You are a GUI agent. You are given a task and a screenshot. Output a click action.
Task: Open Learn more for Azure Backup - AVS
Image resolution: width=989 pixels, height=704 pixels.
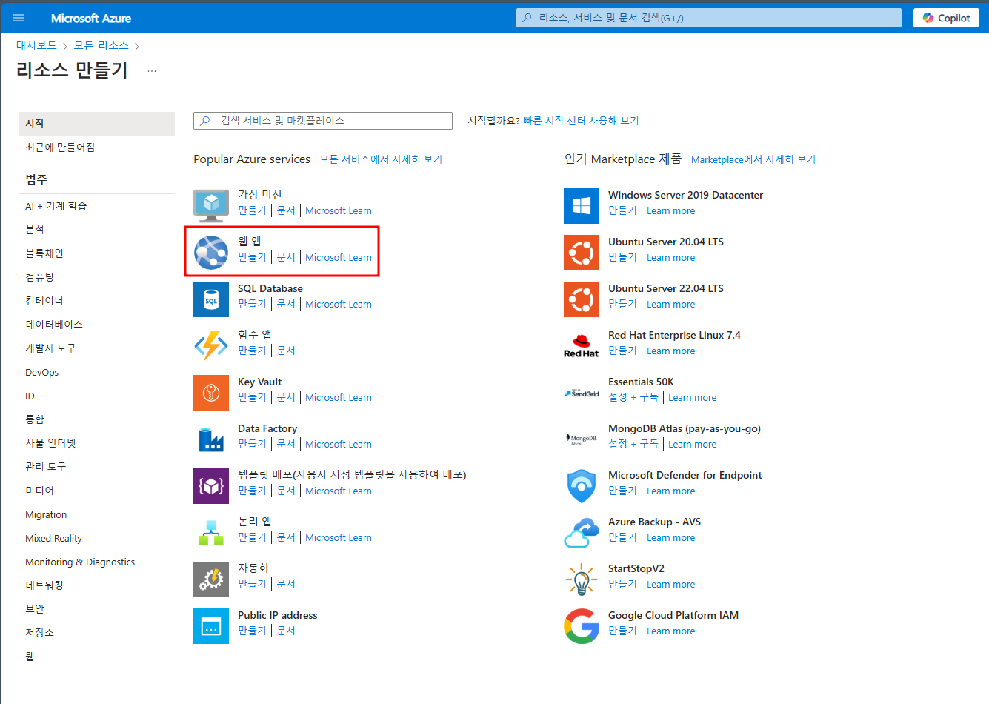(671, 537)
